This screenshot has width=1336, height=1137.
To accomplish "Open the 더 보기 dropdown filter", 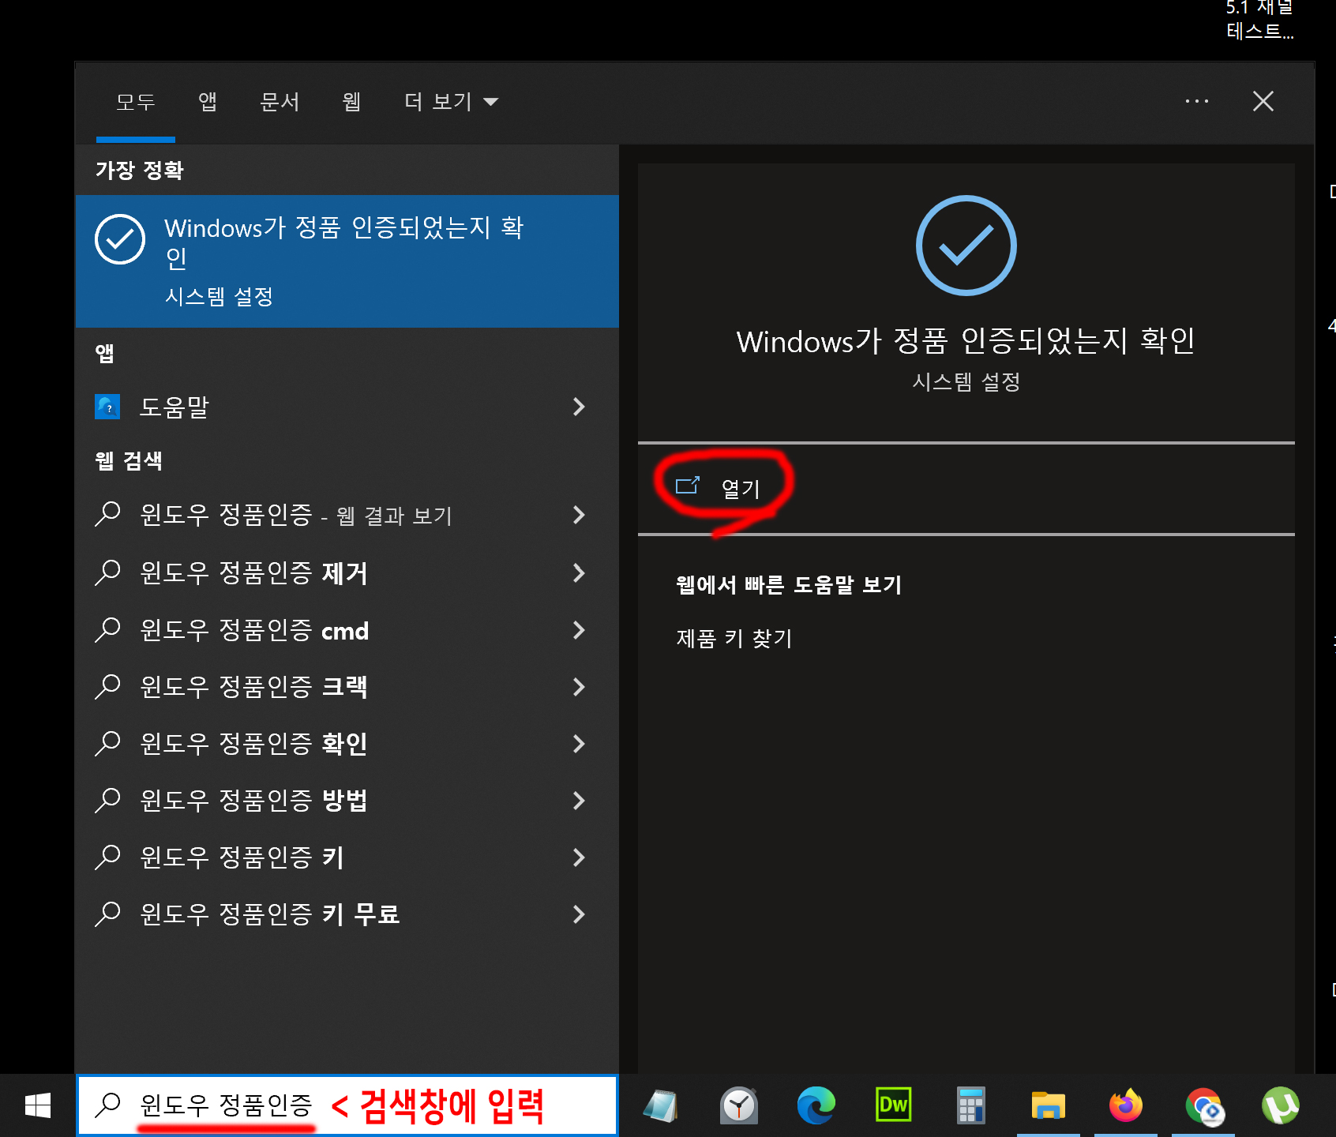I will tap(451, 101).
